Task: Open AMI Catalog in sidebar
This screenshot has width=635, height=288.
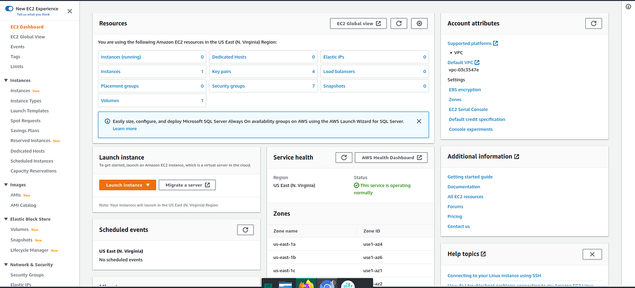Action: pyautogui.click(x=23, y=205)
